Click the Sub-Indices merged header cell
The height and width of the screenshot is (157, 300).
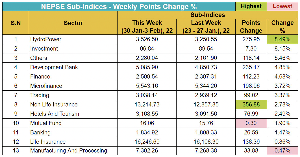coord(208,15)
